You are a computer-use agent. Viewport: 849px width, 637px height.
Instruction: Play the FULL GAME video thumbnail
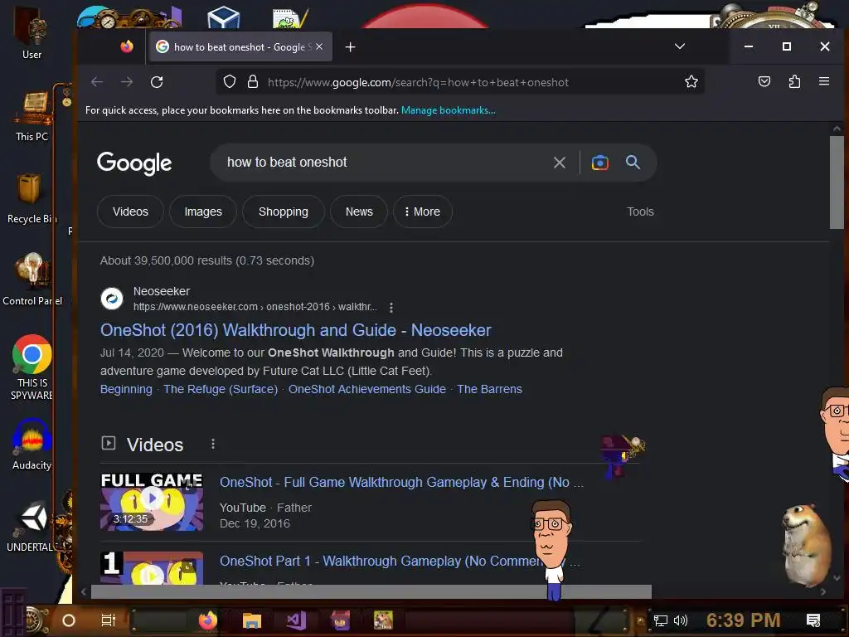pyautogui.click(x=152, y=502)
